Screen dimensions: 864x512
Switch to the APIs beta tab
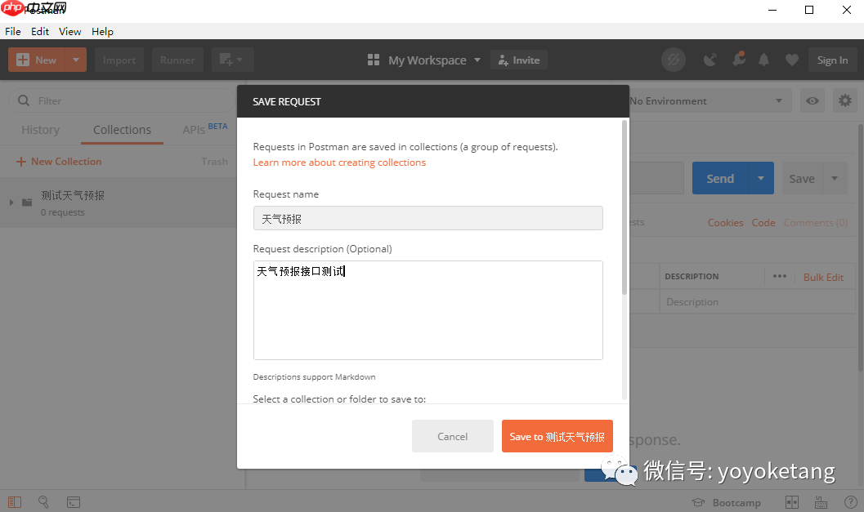[x=204, y=129]
